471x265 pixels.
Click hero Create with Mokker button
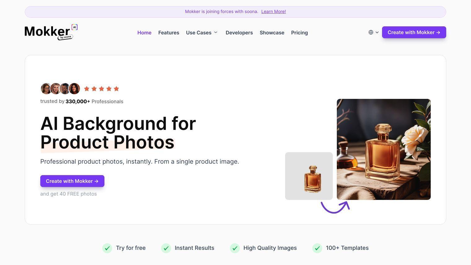72,181
